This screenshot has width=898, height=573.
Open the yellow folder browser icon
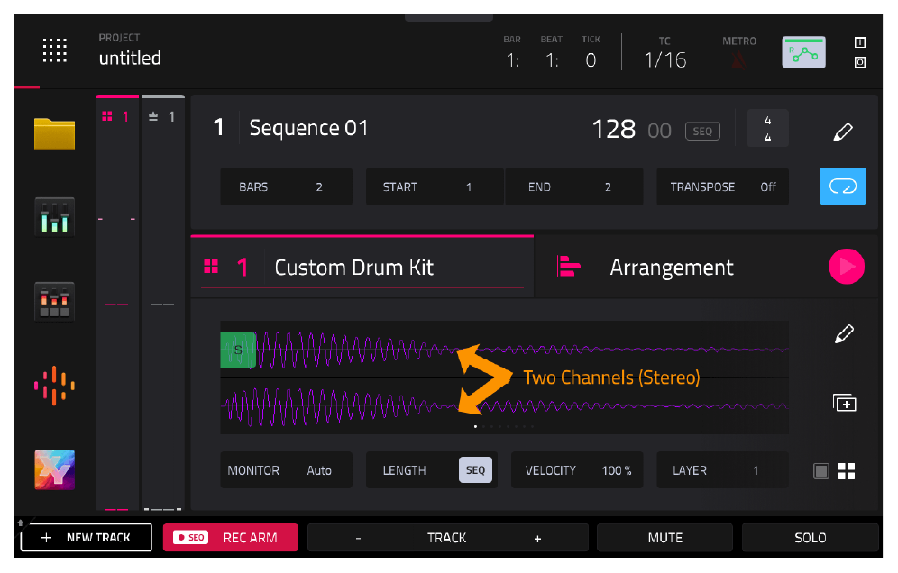(x=54, y=133)
